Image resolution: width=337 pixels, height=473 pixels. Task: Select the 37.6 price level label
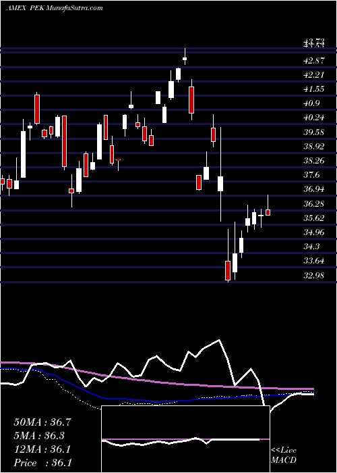click(x=311, y=174)
